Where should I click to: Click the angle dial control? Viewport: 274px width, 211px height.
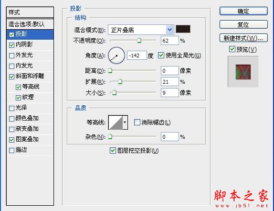coord(116,56)
